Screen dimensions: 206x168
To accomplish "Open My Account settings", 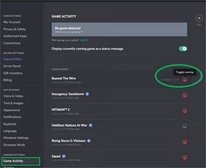I will click(12, 22).
